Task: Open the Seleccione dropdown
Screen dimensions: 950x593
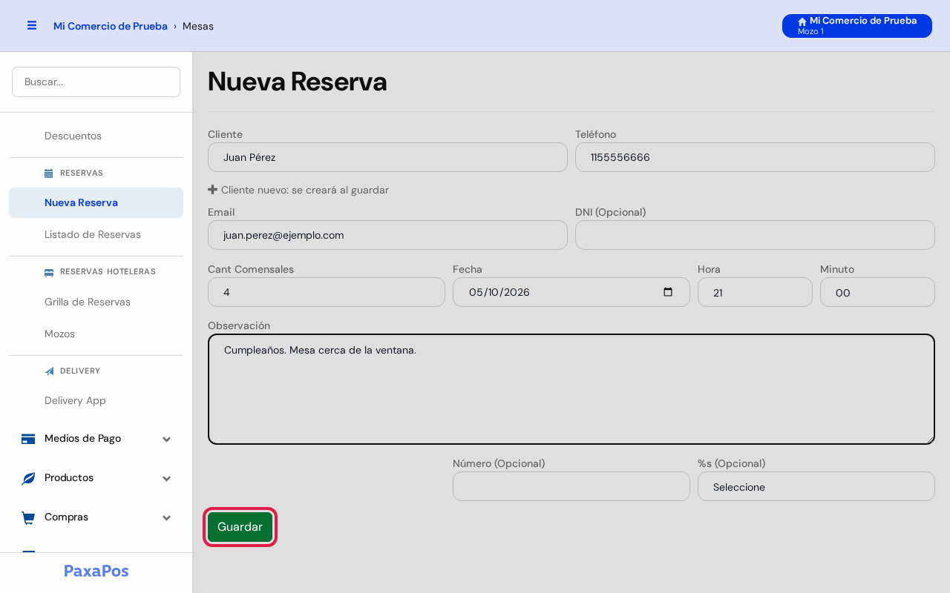Action: coord(816,486)
